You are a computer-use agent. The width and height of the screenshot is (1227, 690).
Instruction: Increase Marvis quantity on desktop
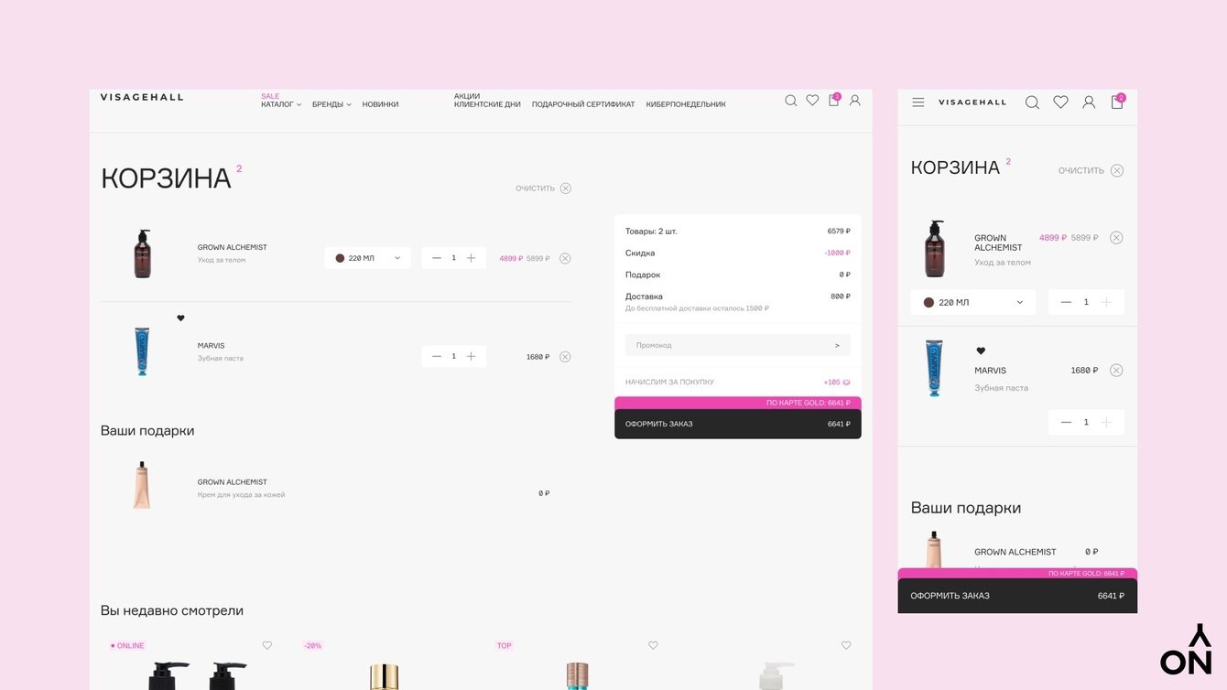coord(471,357)
